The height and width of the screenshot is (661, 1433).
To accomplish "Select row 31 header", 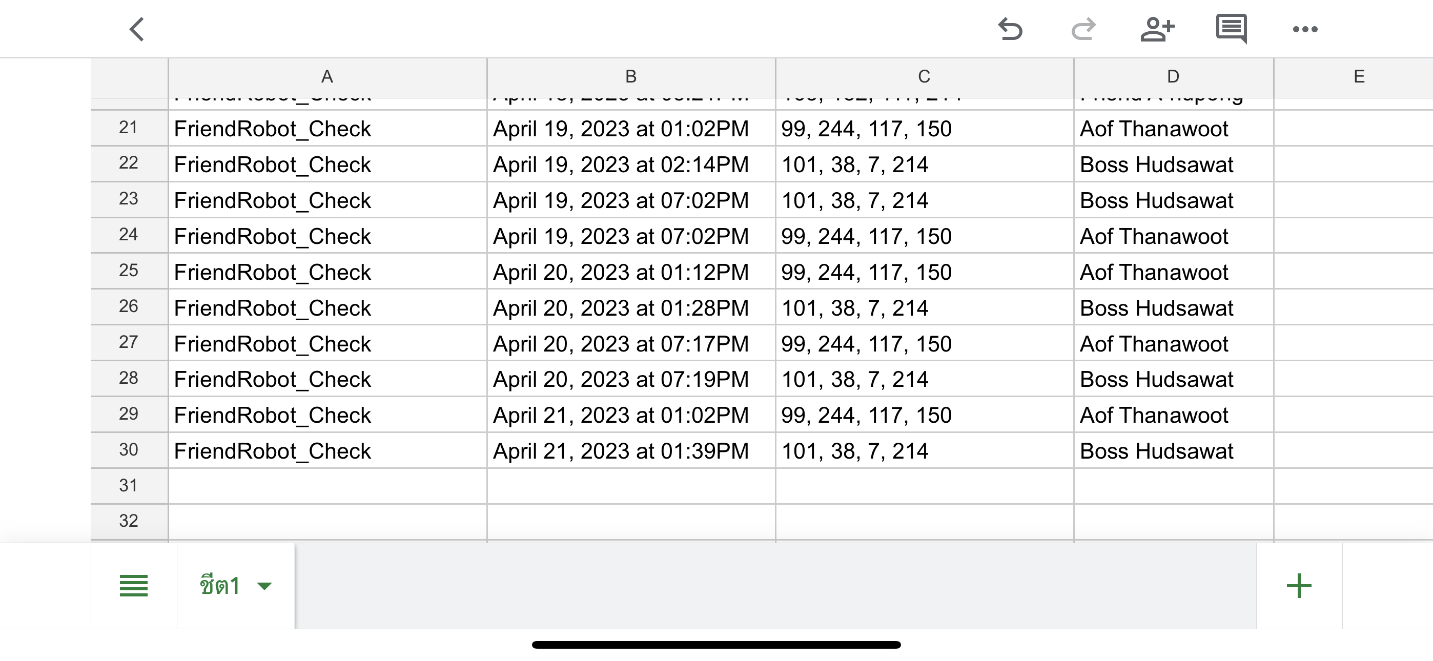I will 129,486.
